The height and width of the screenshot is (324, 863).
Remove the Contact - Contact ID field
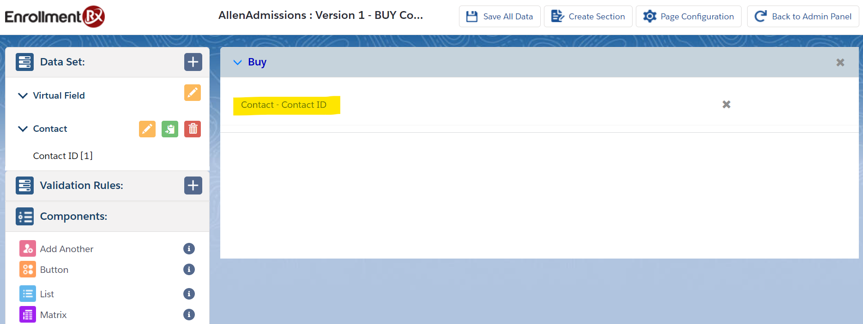coord(726,105)
